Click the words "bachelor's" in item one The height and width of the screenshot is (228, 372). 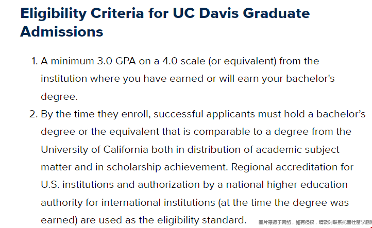[x=310, y=79]
